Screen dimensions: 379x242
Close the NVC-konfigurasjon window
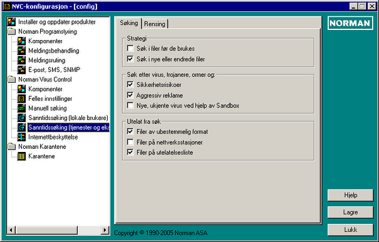(371, 6)
